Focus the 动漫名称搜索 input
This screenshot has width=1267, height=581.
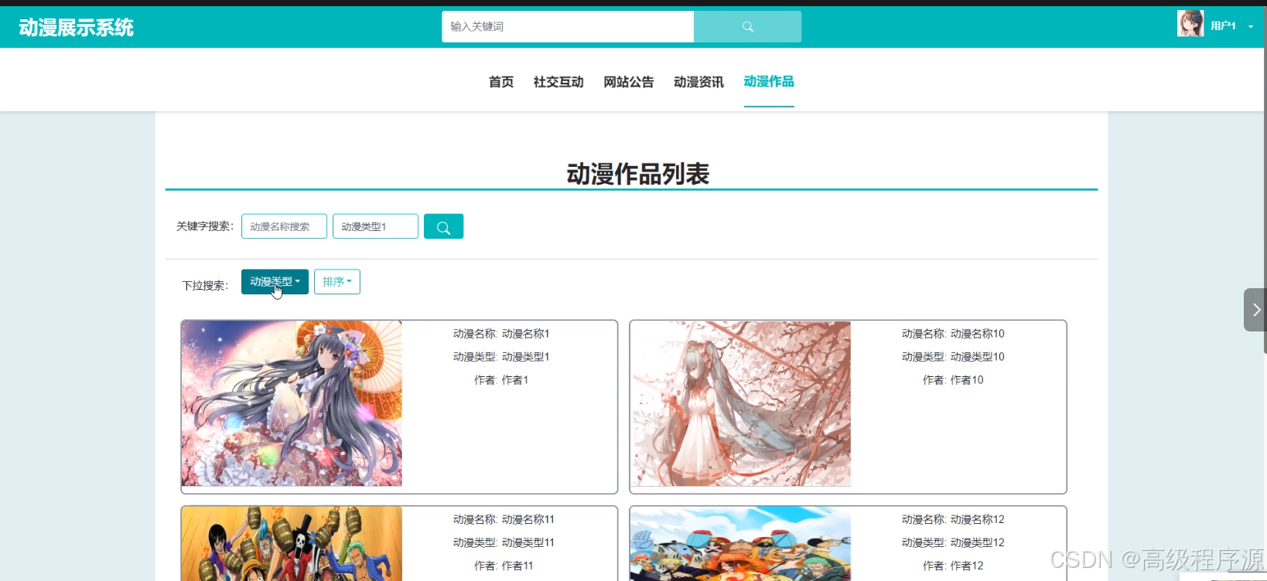pos(284,226)
